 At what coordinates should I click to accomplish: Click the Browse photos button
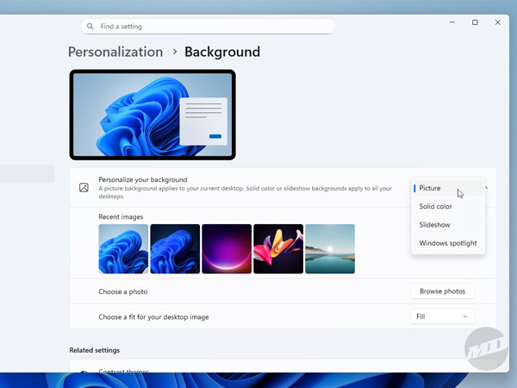(442, 291)
